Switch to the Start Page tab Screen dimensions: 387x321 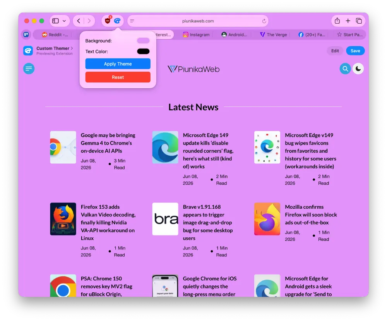point(350,34)
